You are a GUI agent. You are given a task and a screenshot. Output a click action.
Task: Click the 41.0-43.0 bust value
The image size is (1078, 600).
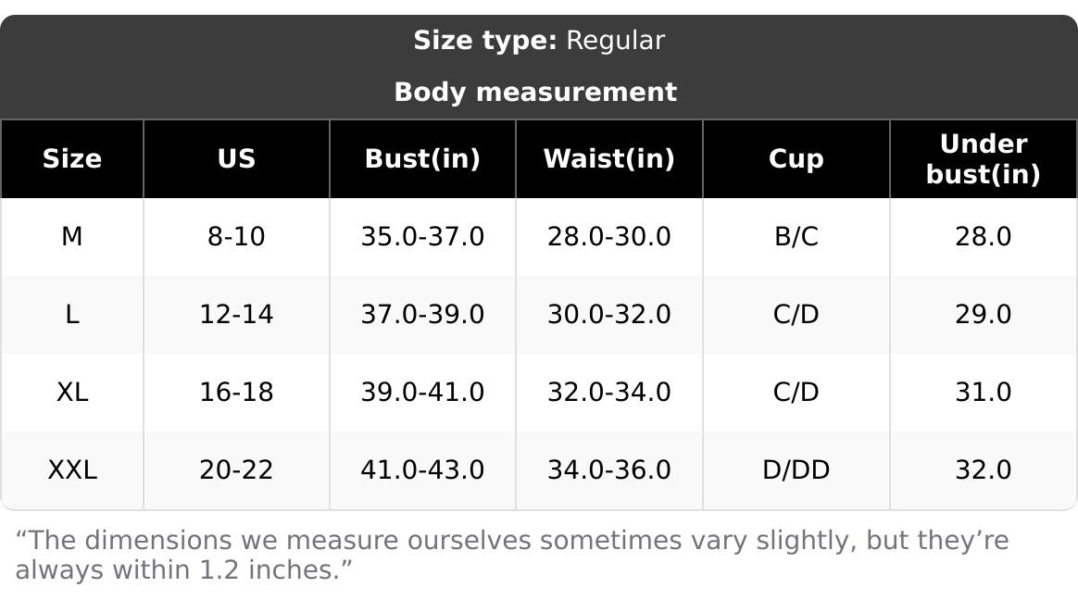pyautogui.click(x=422, y=470)
